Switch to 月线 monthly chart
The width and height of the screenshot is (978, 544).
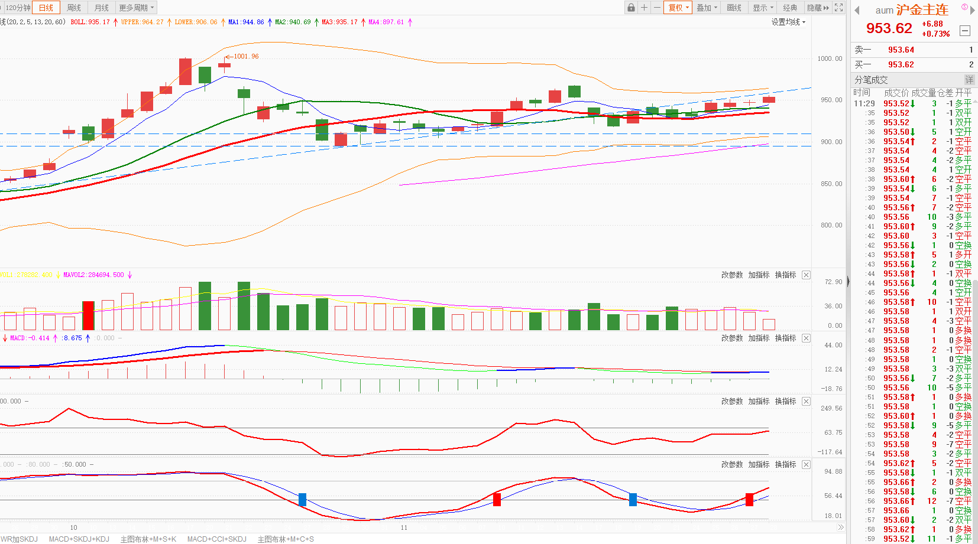click(x=102, y=8)
